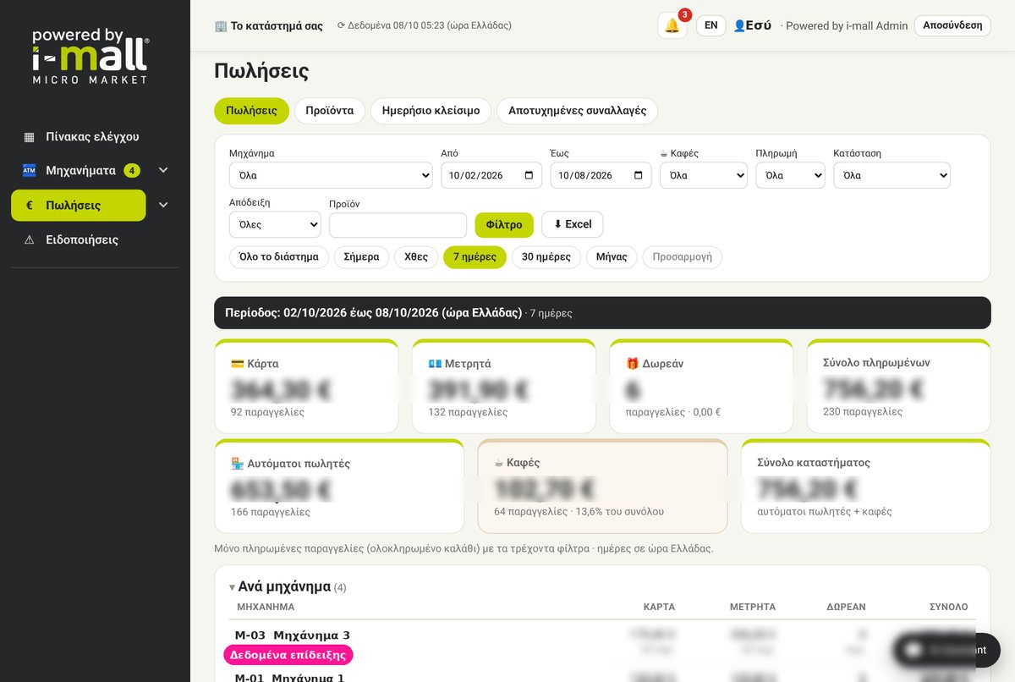The image size is (1015, 682).
Task: Export sales with the Excel button
Action: point(573,224)
